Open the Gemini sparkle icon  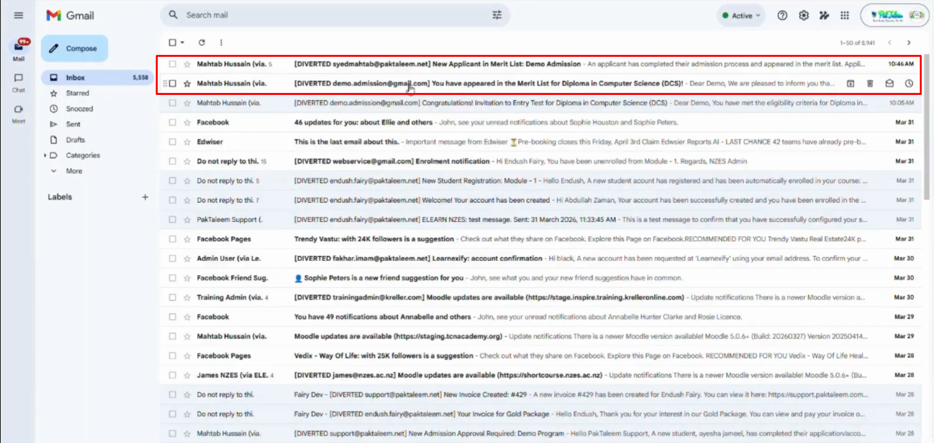pos(824,15)
